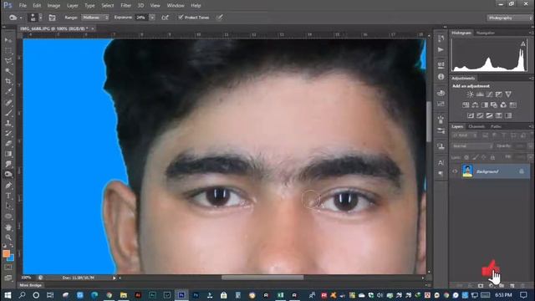Toggle Quick Mask mode

tap(8, 268)
